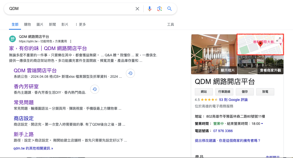
Task: Click the 營業中 open status text
Action: click(x=219, y=124)
